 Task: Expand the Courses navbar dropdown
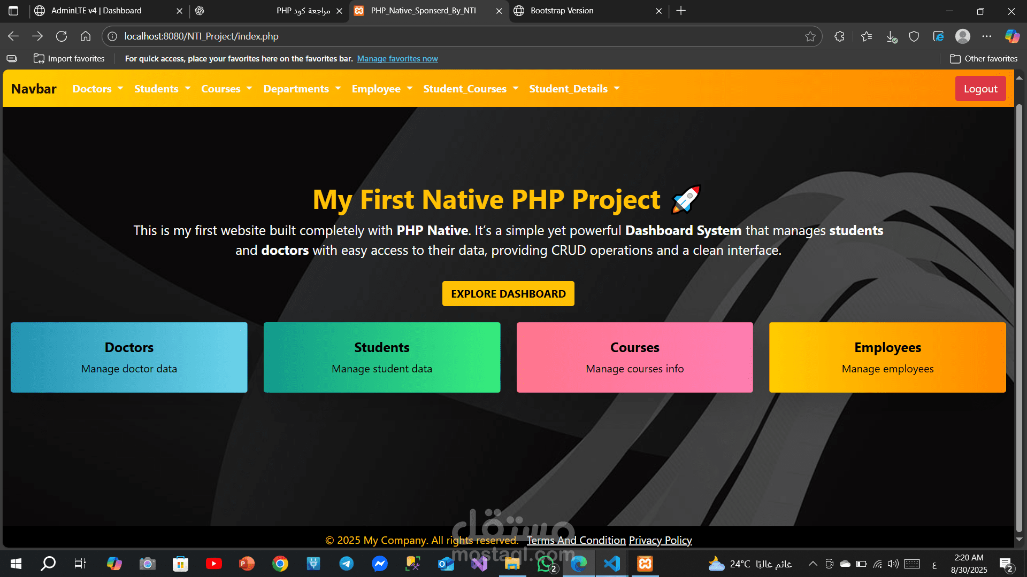pyautogui.click(x=226, y=89)
